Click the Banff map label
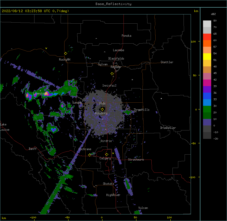The width and height of the screenshot is (227, 221). coord(33,149)
